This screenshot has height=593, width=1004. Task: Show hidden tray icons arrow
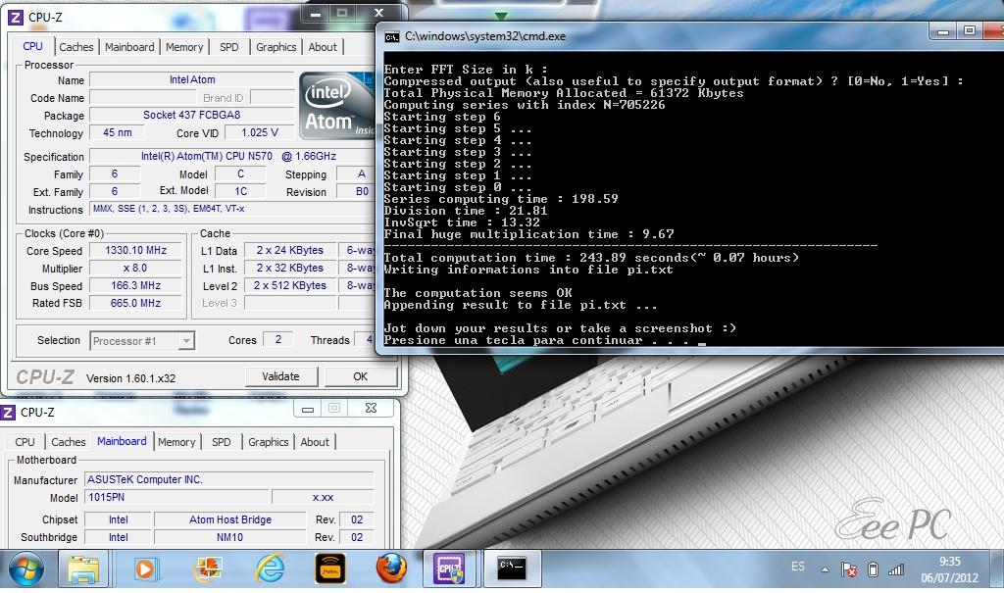[x=825, y=569]
